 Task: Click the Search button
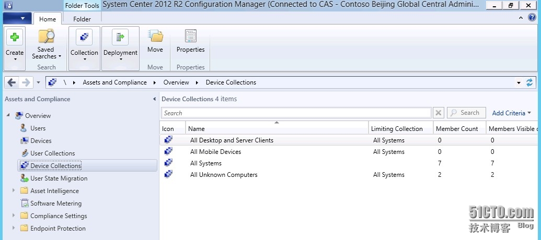tap(466, 113)
